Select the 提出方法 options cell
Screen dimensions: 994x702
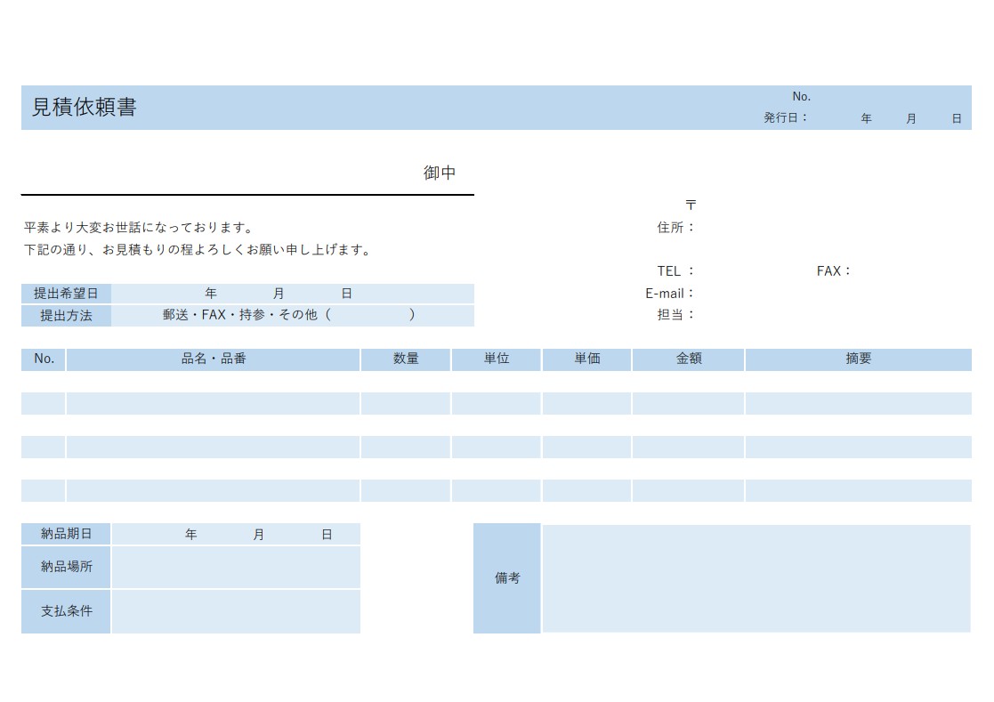pyautogui.click(x=292, y=316)
